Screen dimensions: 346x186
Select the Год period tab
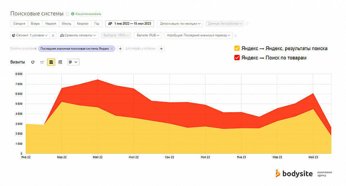point(97,24)
